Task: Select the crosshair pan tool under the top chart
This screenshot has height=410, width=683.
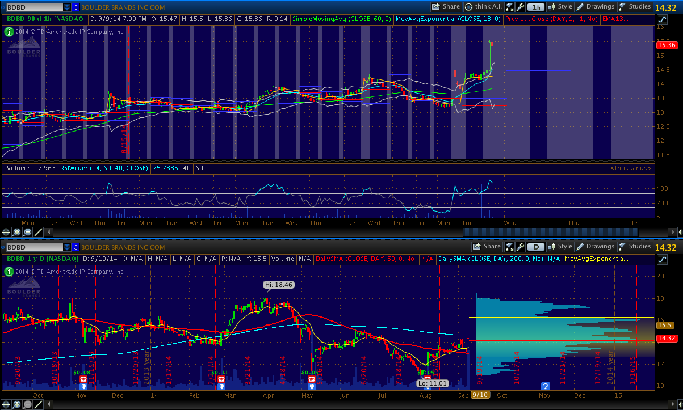Action: coord(6,232)
